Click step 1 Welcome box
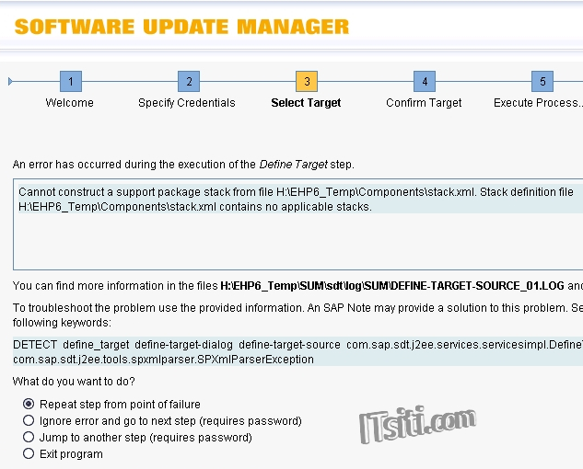Screen dimensions: 583x469 pos(71,81)
